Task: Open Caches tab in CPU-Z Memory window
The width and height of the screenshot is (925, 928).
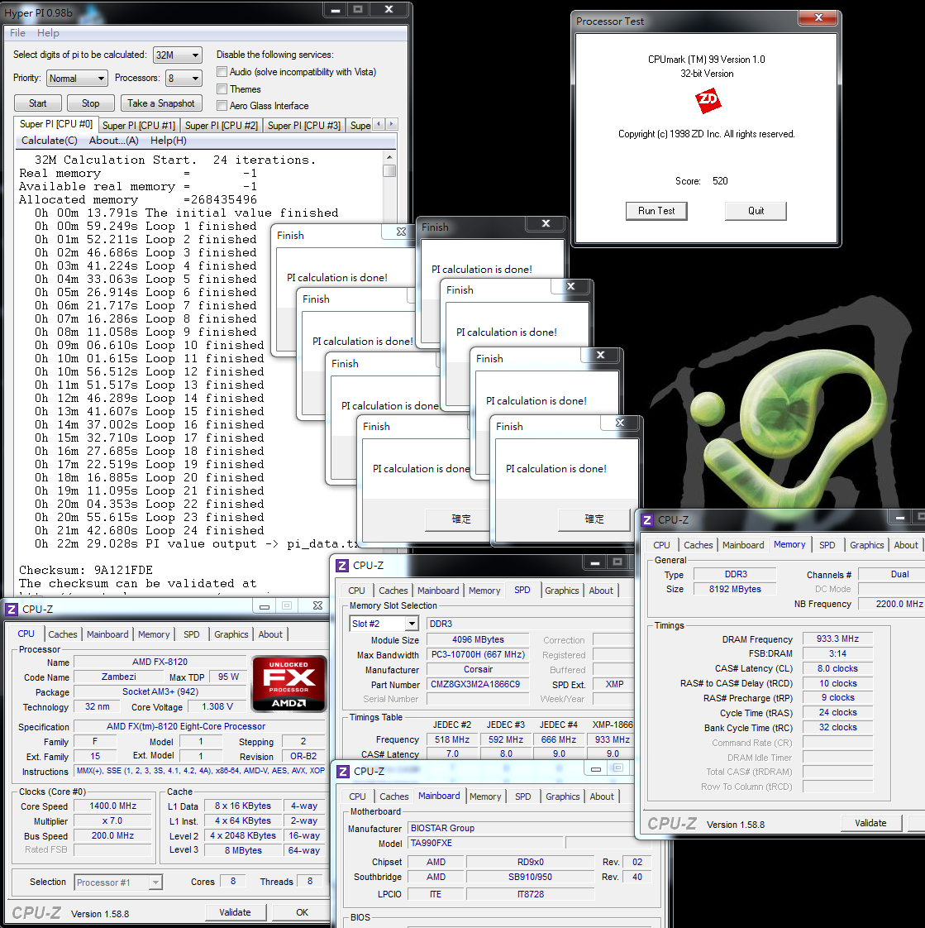Action: tap(699, 545)
